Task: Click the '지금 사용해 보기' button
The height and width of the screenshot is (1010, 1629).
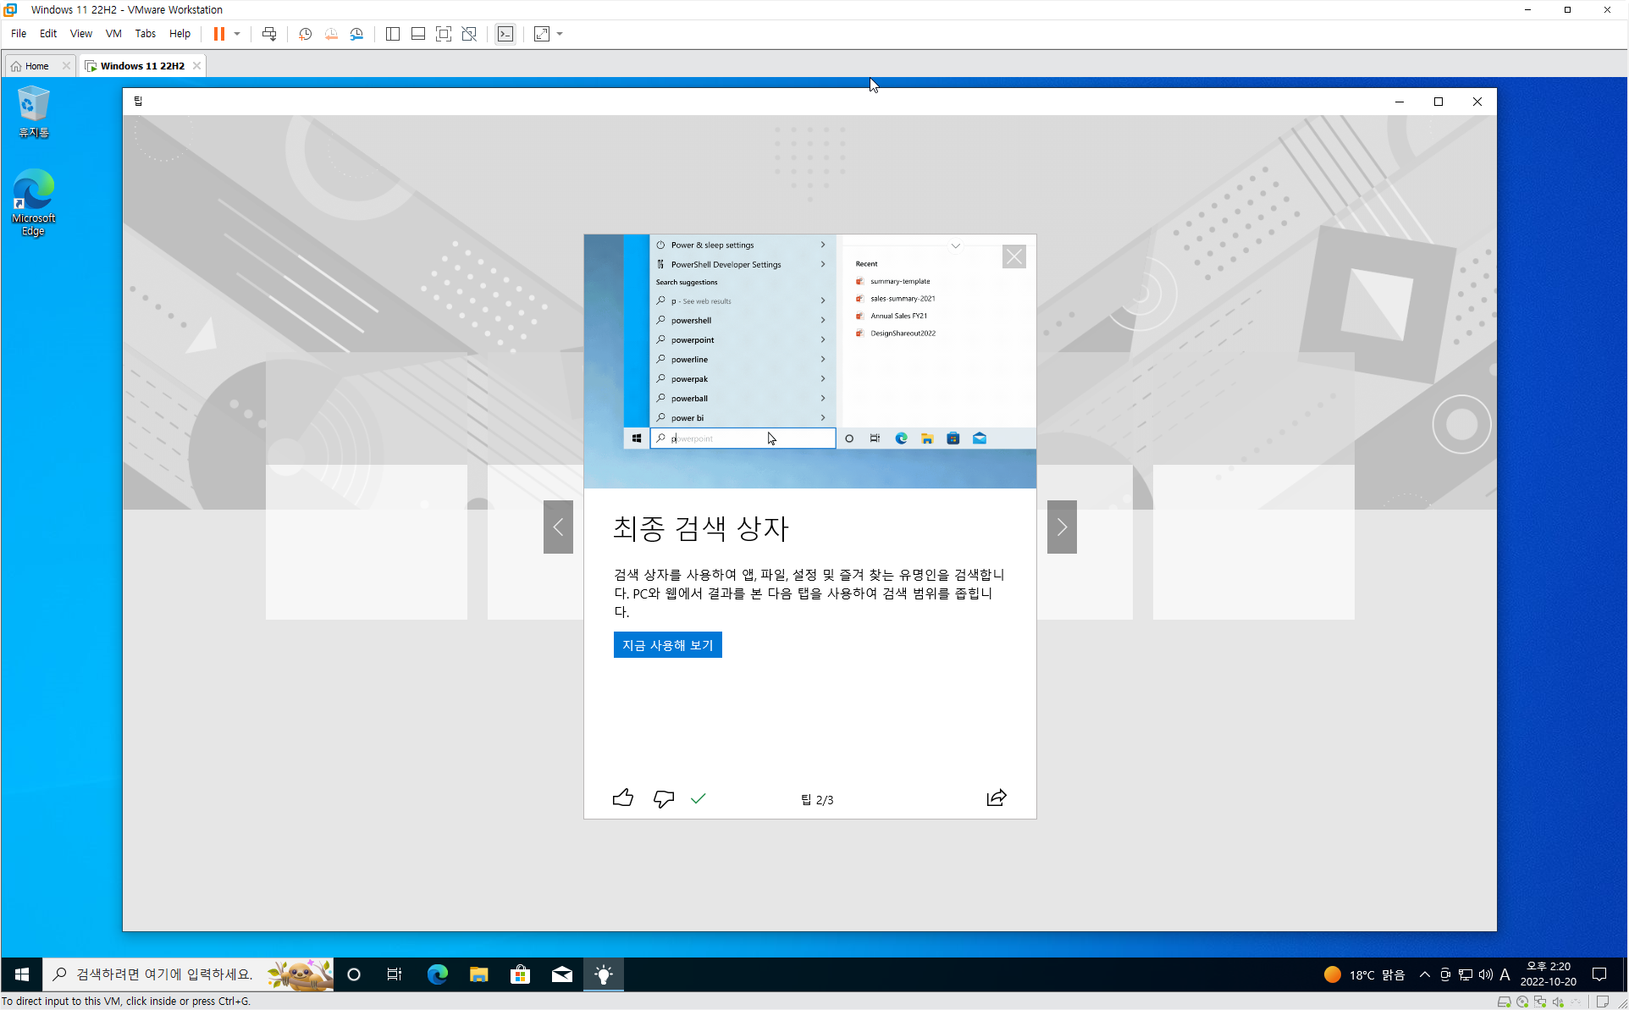Action: (x=667, y=645)
